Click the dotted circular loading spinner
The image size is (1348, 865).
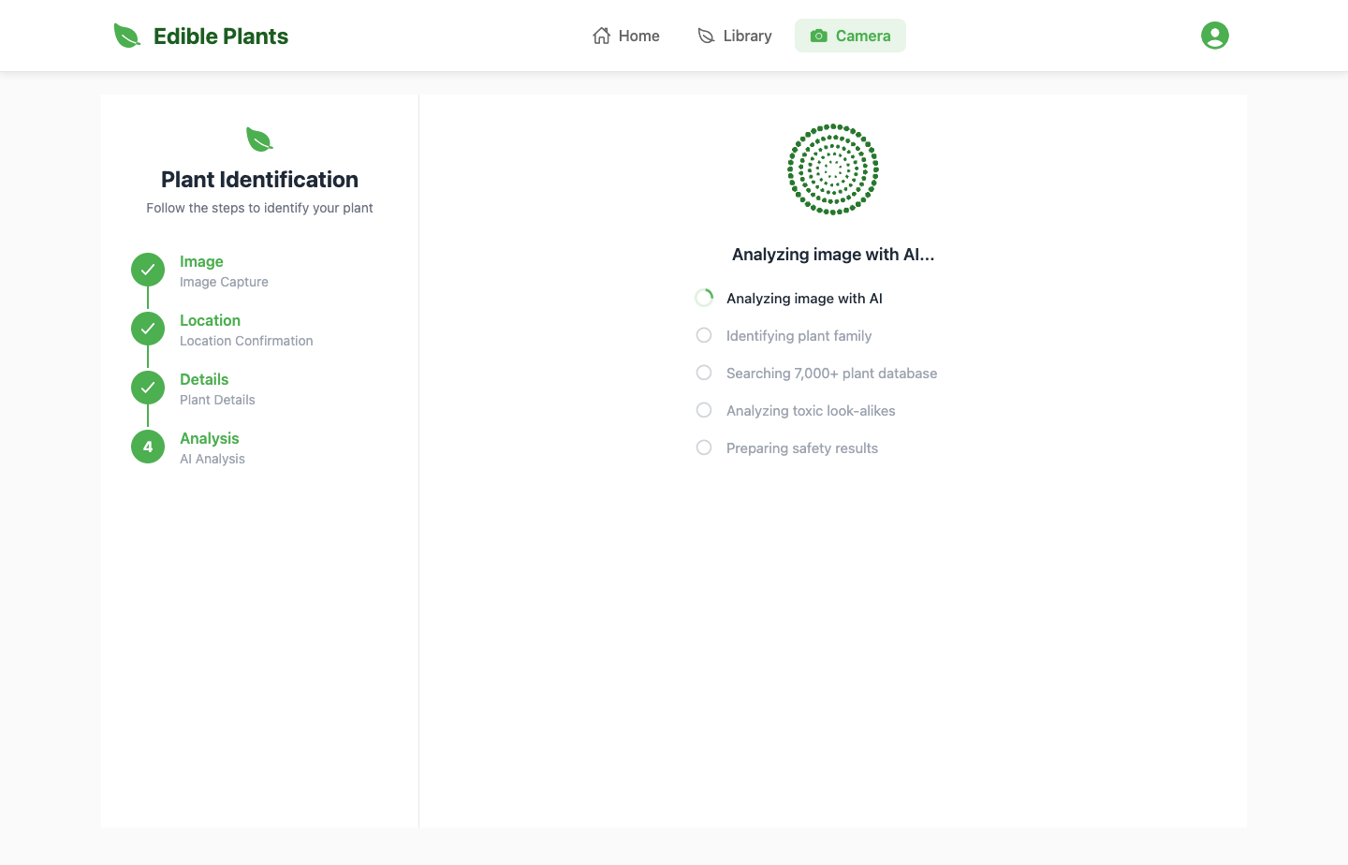click(832, 169)
